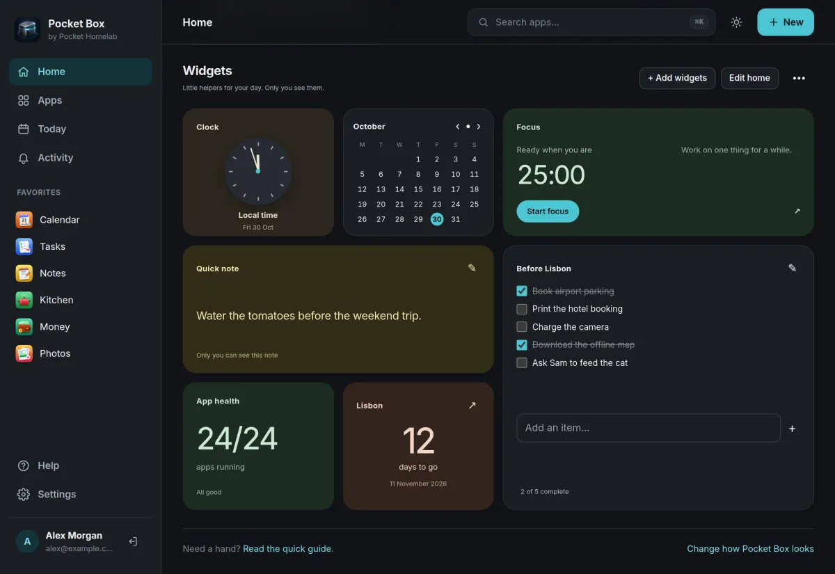
Task: Open Settings in the sidebar
Action: point(81,494)
